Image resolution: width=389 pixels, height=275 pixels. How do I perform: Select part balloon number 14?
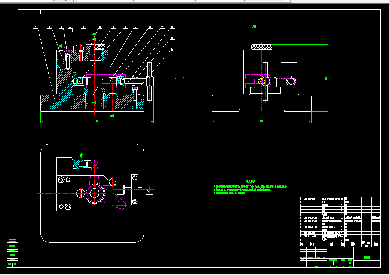click(172, 50)
